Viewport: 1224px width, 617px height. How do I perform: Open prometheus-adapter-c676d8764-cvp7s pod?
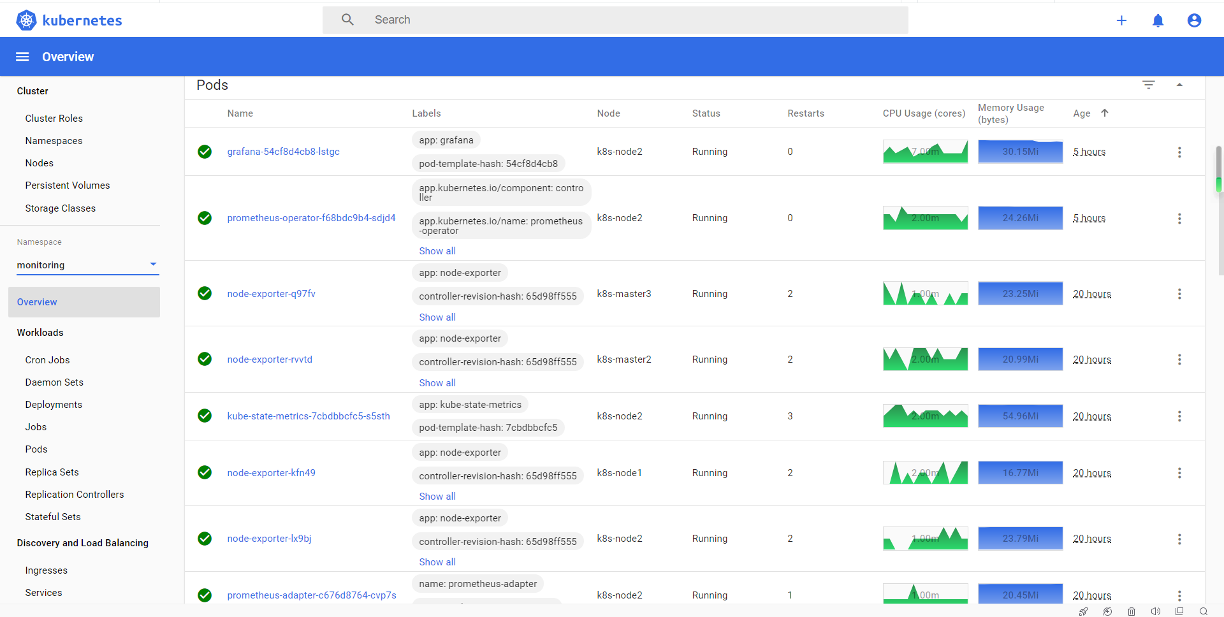(x=312, y=595)
